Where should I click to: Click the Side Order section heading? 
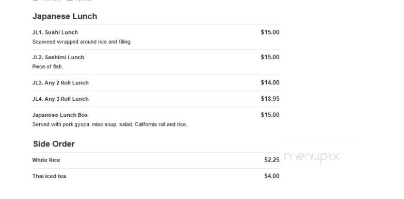[54, 144]
